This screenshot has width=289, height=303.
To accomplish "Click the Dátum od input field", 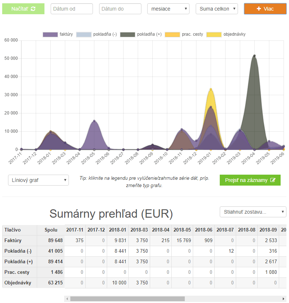I will [72, 9].
